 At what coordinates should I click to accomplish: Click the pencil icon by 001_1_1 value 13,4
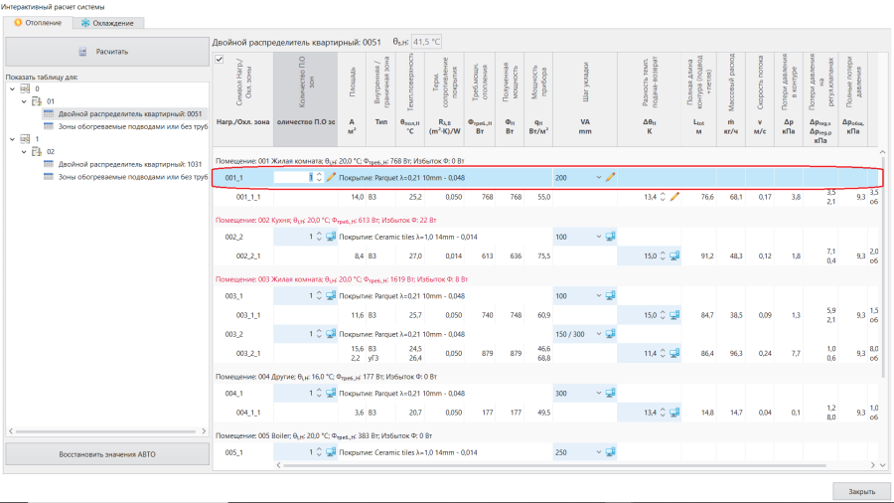[674, 197]
